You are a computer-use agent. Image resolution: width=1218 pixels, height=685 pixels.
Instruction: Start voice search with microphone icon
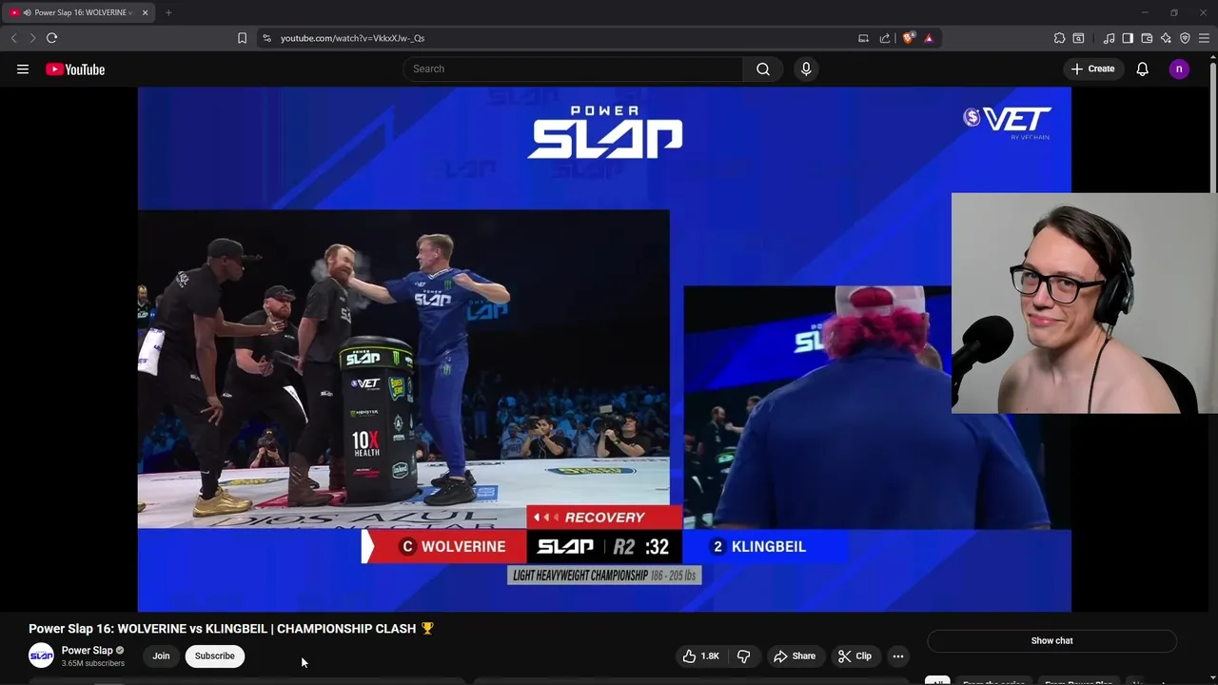[x=806, y=68]
